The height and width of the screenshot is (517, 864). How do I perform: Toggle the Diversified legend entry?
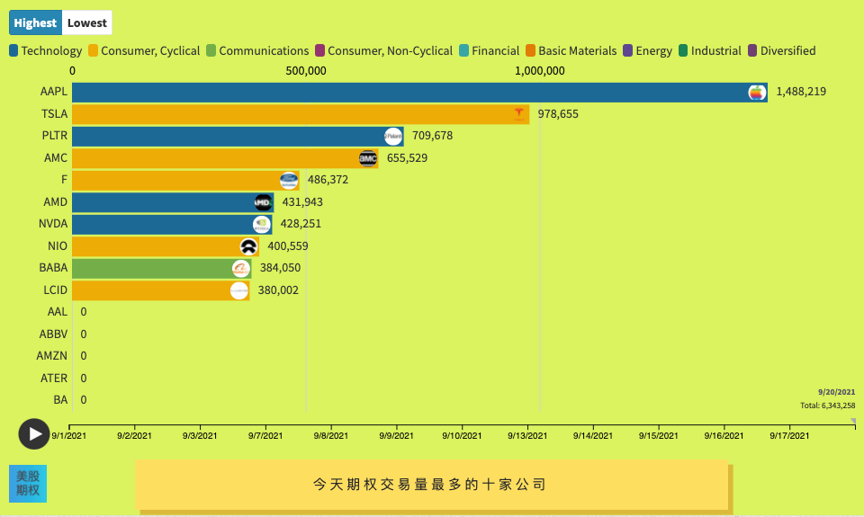pos(782,50)
